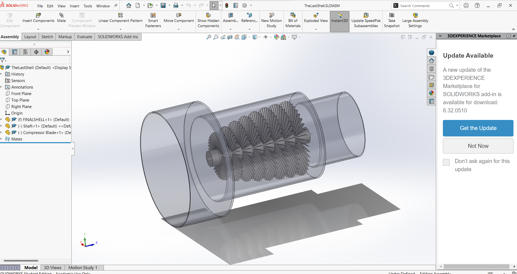Click Get the Update button
This screenshot has height=274, width=517.
478,128
